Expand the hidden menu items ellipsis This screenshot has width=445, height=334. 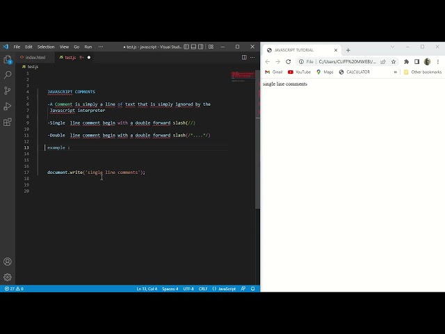tap(101, 47)
